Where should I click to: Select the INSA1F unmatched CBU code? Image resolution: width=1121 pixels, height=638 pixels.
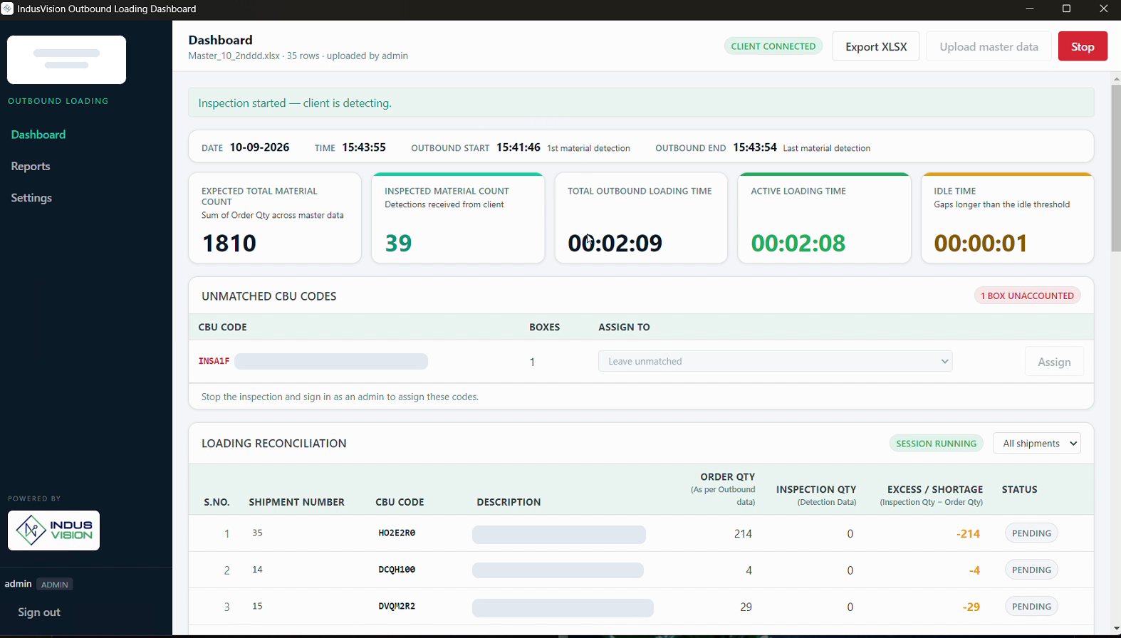[x=214, y=361]
